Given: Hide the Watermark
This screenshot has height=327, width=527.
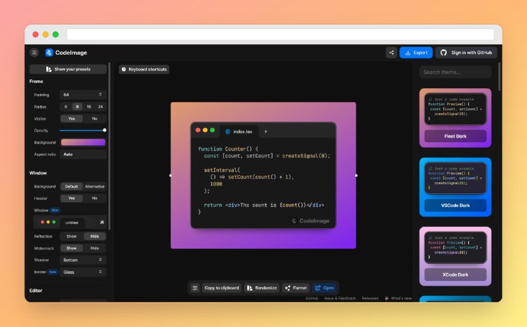Looking at the screenshot, I should pyautogui.click(x=94, y=248).
